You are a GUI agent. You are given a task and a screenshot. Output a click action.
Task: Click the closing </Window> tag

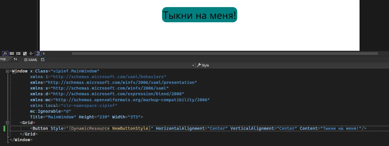click(x=21, y=140)
